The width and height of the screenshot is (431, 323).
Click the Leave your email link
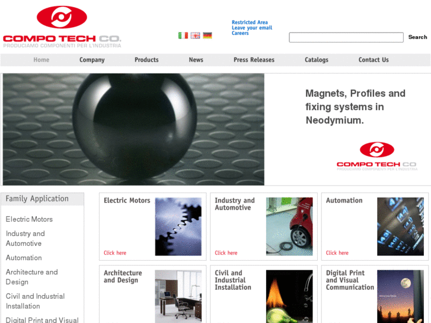(x=252, y=28)
